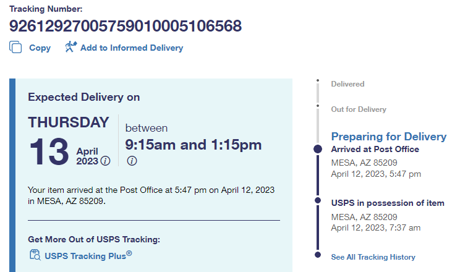Click the Out for Delivery timeline dot

(318, 106)
